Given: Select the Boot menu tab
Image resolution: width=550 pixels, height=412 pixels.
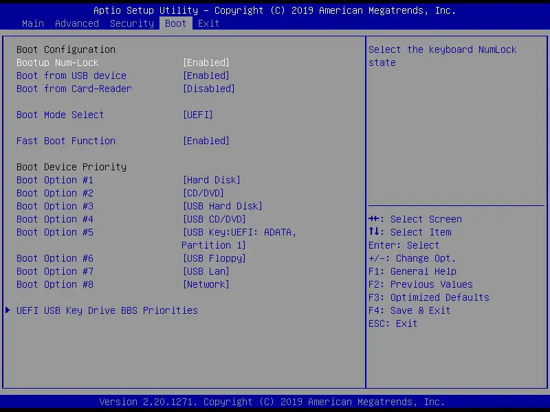Looking at the screenshot, I should [x=175, y=23].
